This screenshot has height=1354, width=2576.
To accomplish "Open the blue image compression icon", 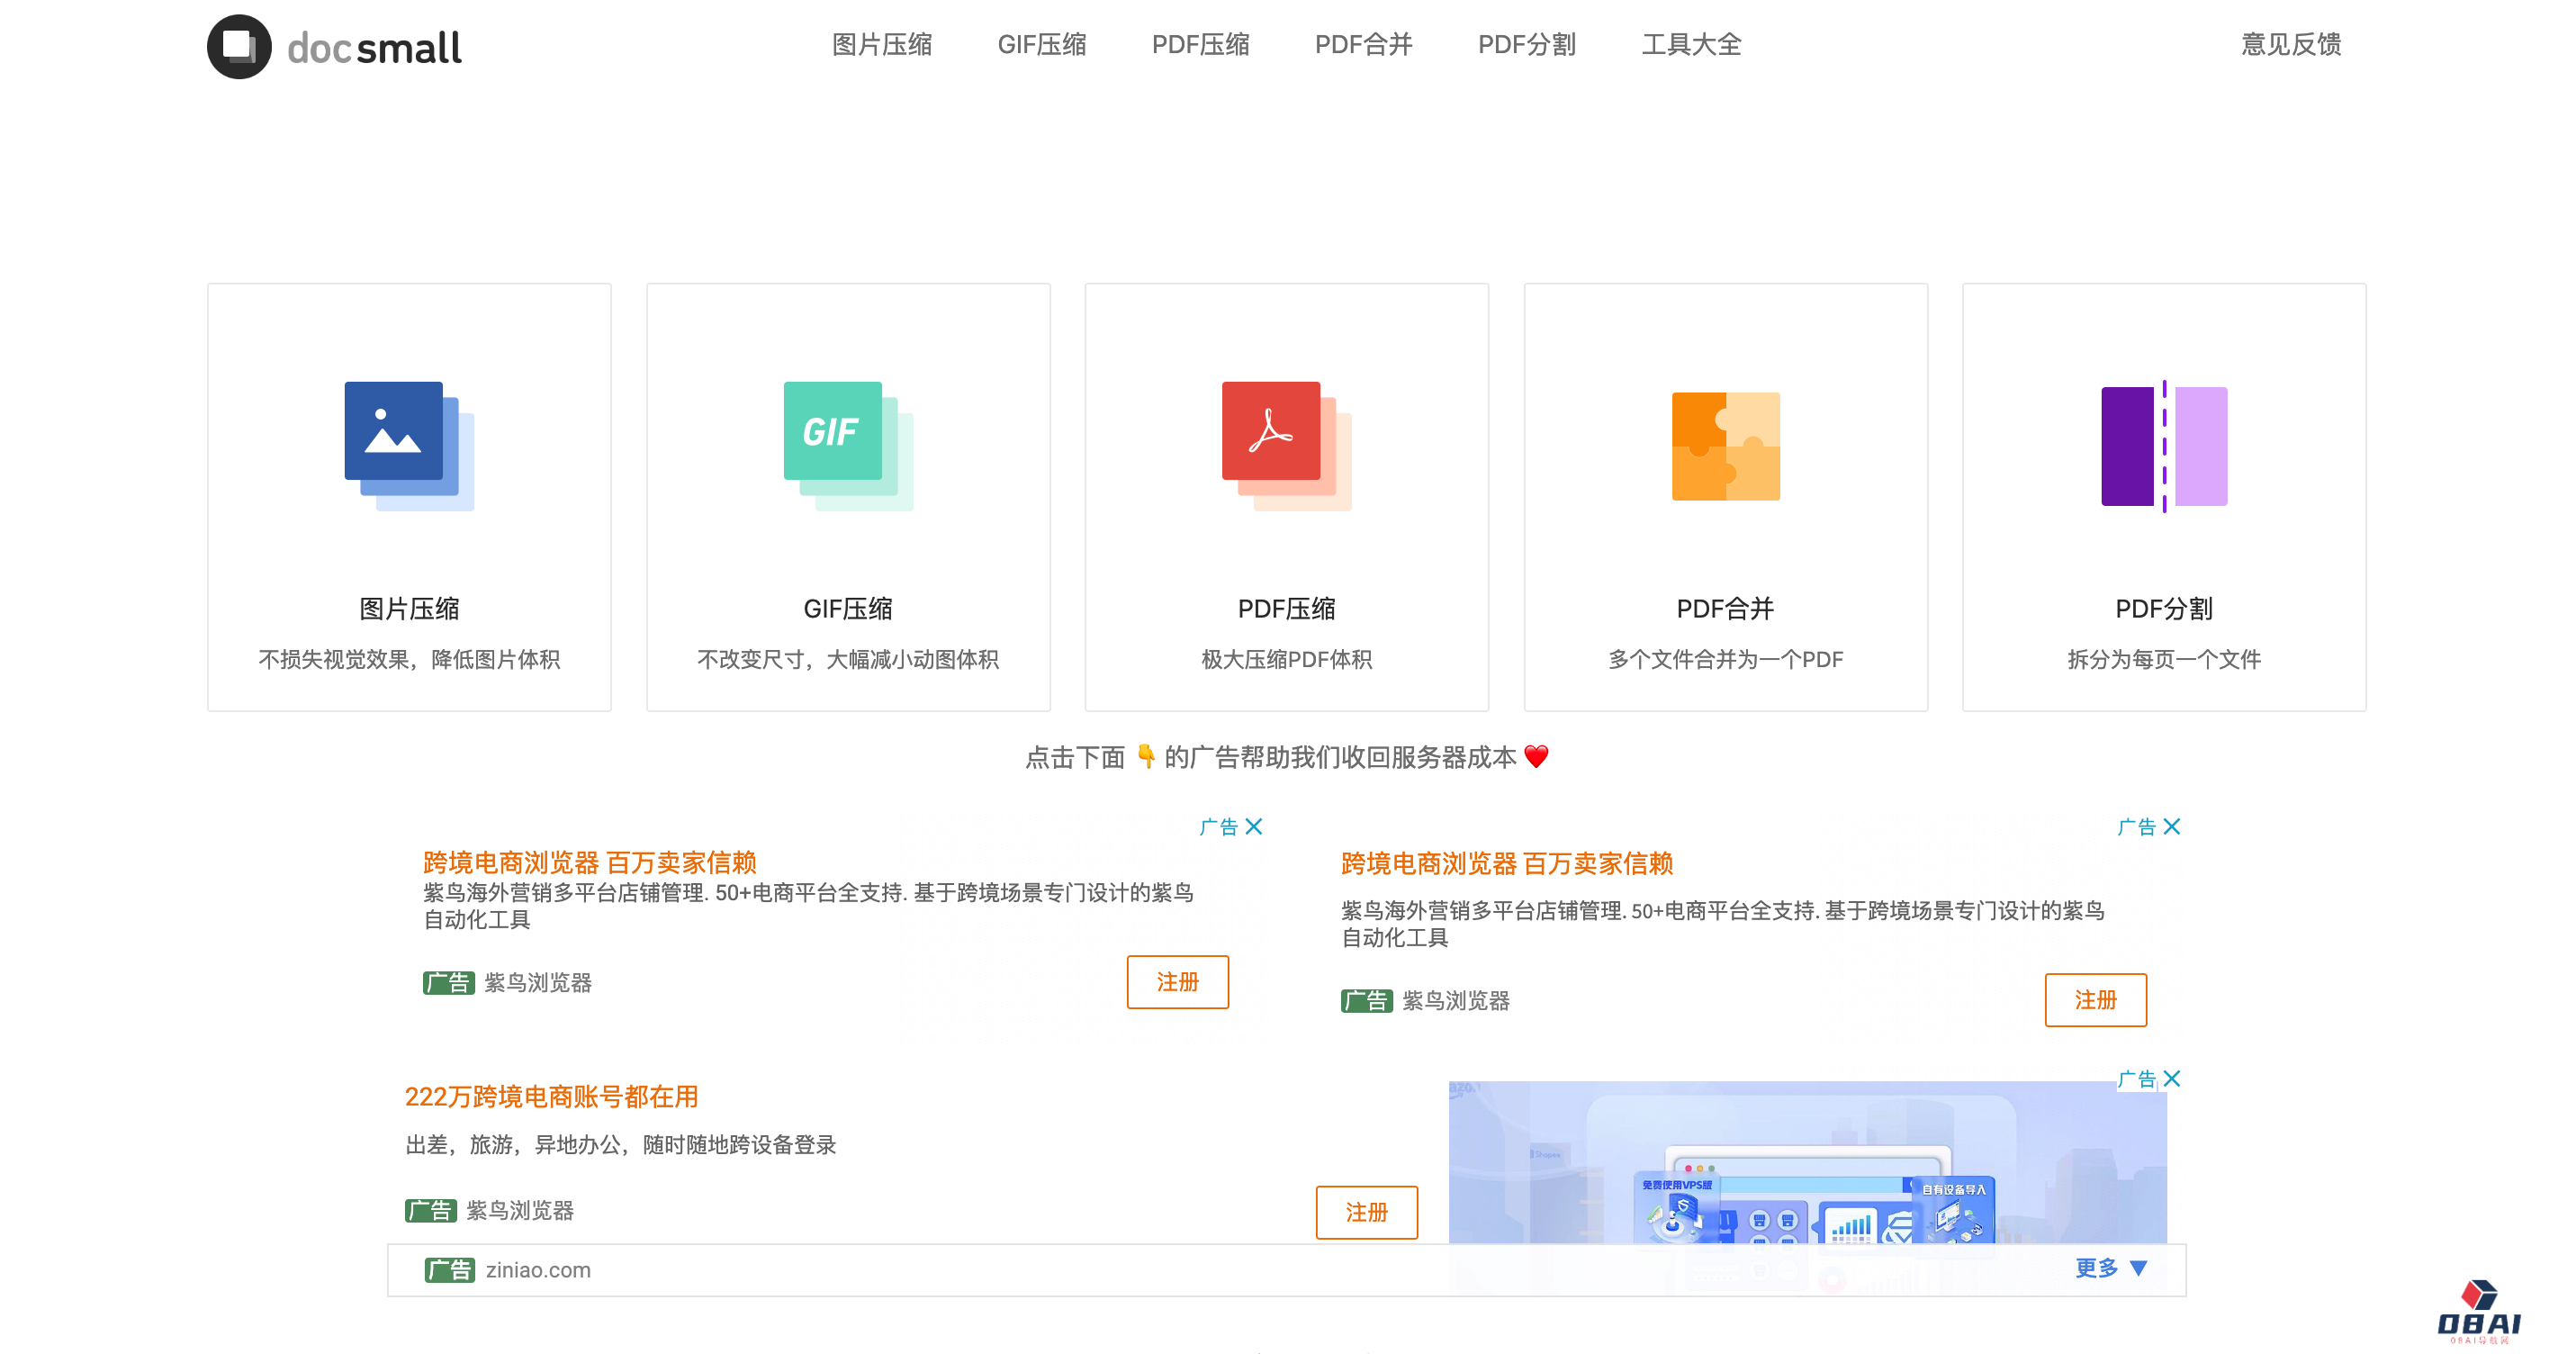I will [408, 445].
